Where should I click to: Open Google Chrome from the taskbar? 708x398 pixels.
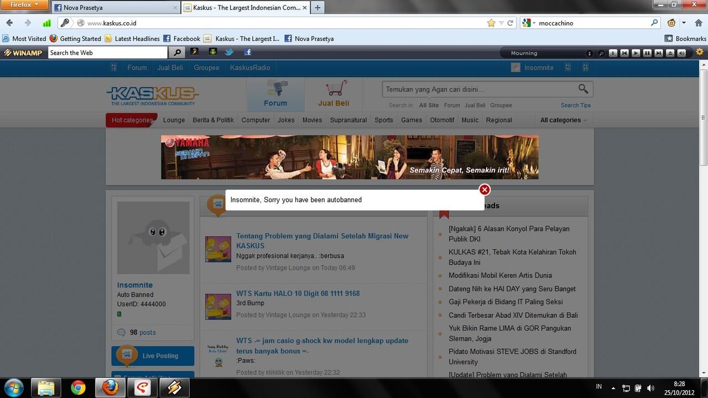click(78, 387)
